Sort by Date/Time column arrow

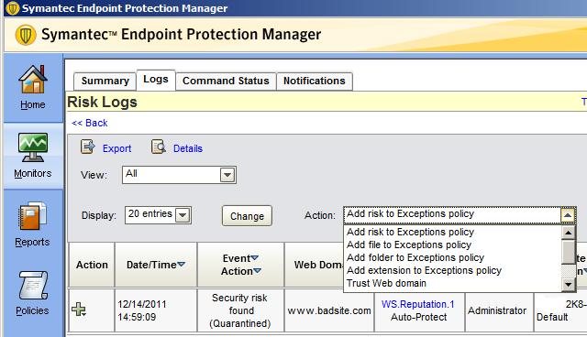click(182, 264)
